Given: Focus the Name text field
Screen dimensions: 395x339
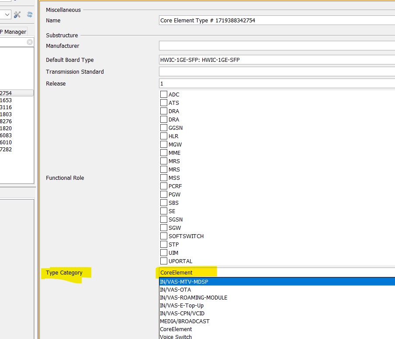Looking at the screenshot, I should tap(277, 20).
